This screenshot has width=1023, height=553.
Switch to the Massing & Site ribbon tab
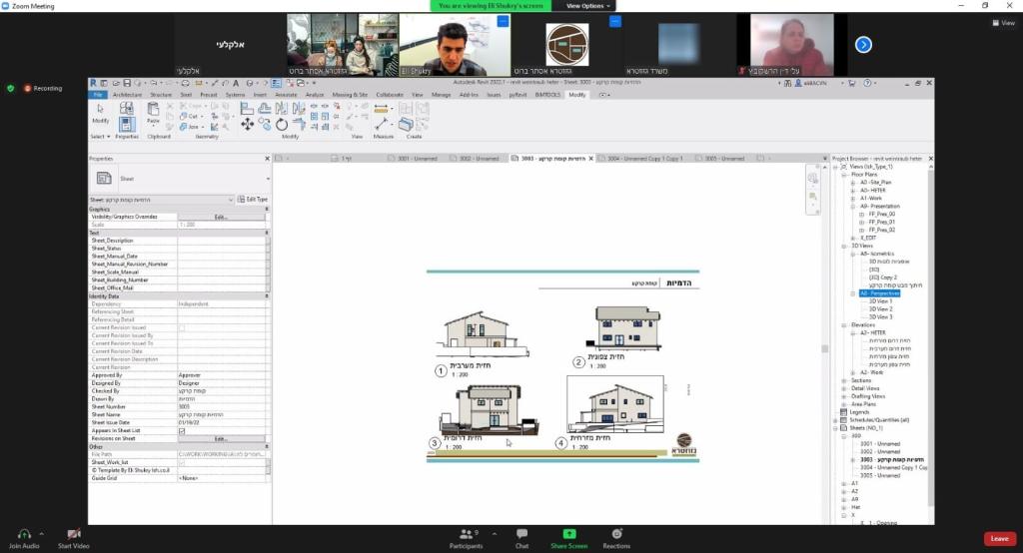[x=350, y=95]
